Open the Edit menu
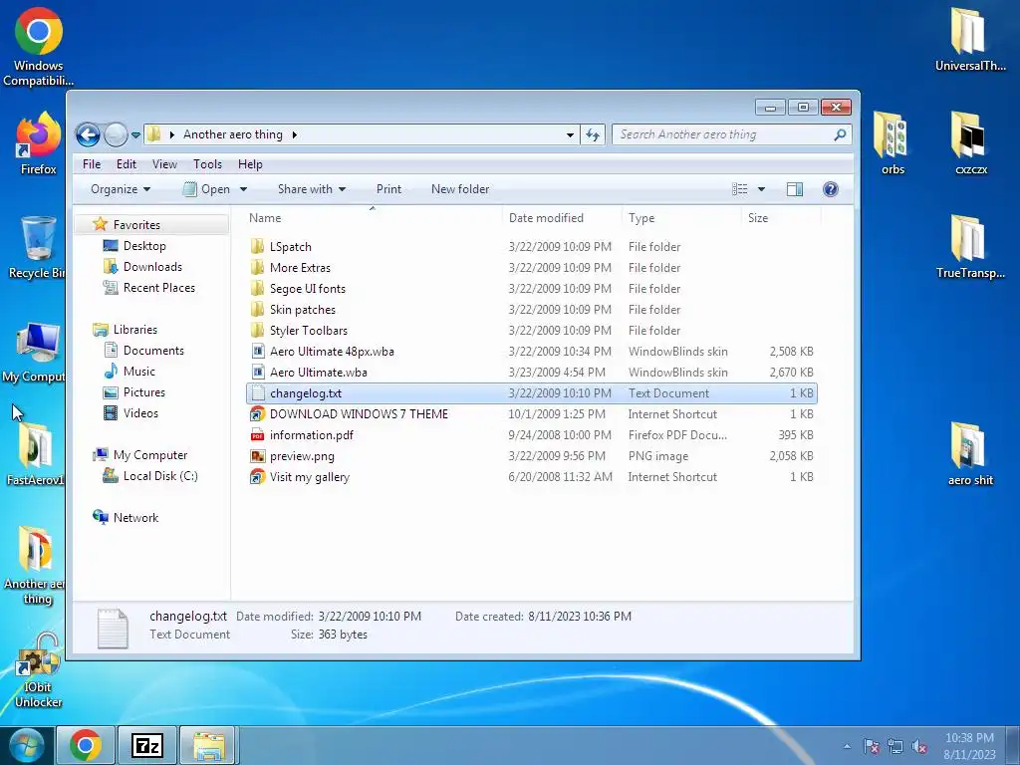The height and width of the screenshot is (765, 1020). pos(127,164)
